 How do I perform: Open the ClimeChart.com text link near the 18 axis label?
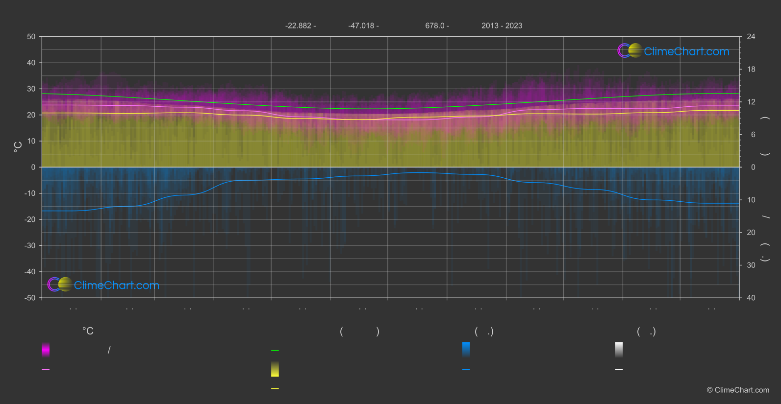point(686,51)
